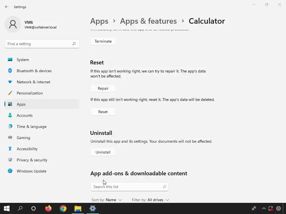Viewport: 286px width, 214px height.
Task: Open taskbar Search
Action: coord(20,208)
